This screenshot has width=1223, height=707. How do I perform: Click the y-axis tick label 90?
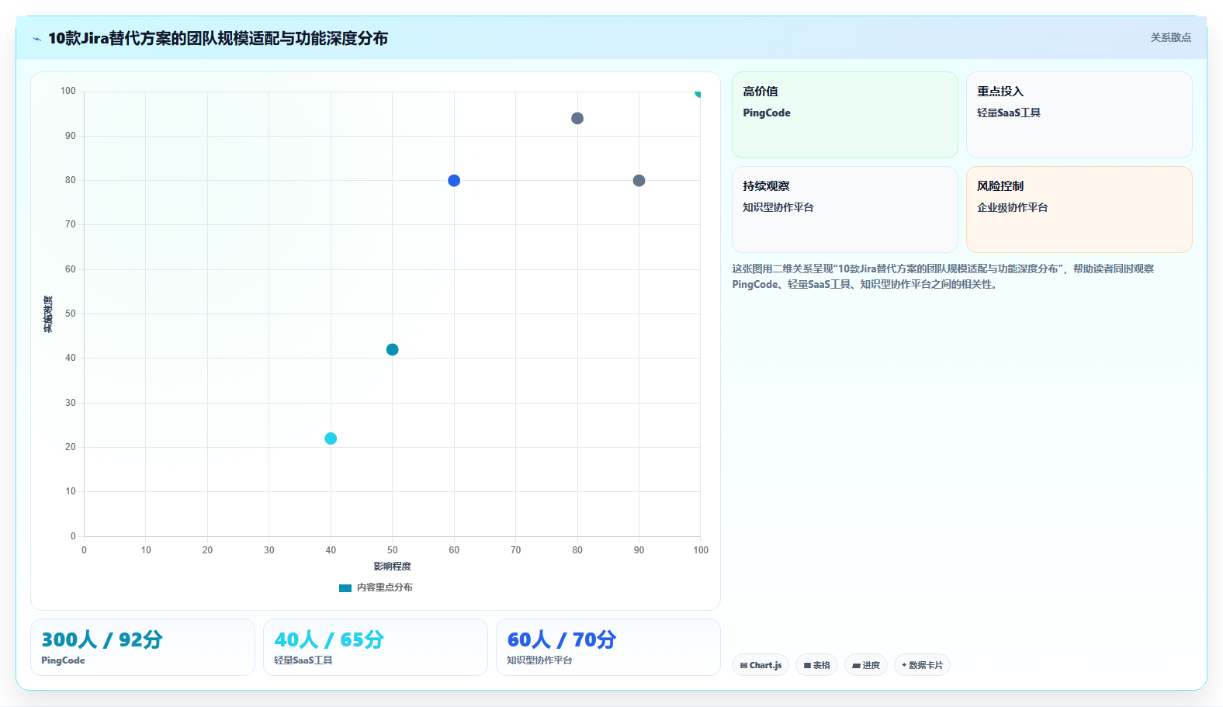71,136
